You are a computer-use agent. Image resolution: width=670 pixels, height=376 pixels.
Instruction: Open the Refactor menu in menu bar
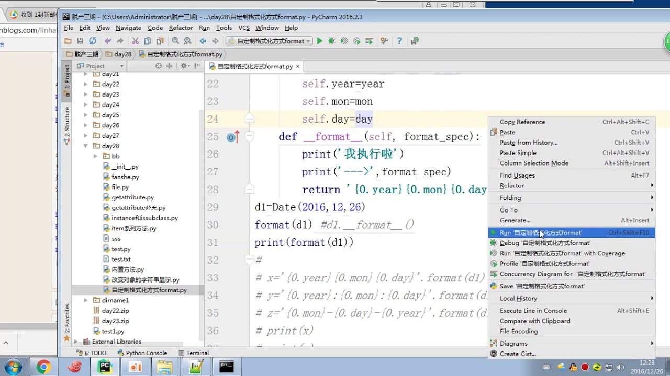[x=181, y=28]
